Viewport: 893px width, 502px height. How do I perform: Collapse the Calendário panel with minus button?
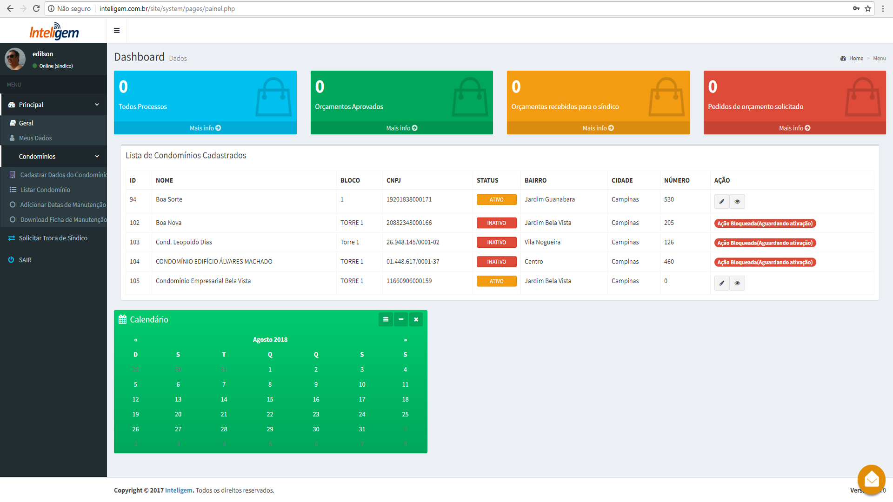[x=401, y=319]
